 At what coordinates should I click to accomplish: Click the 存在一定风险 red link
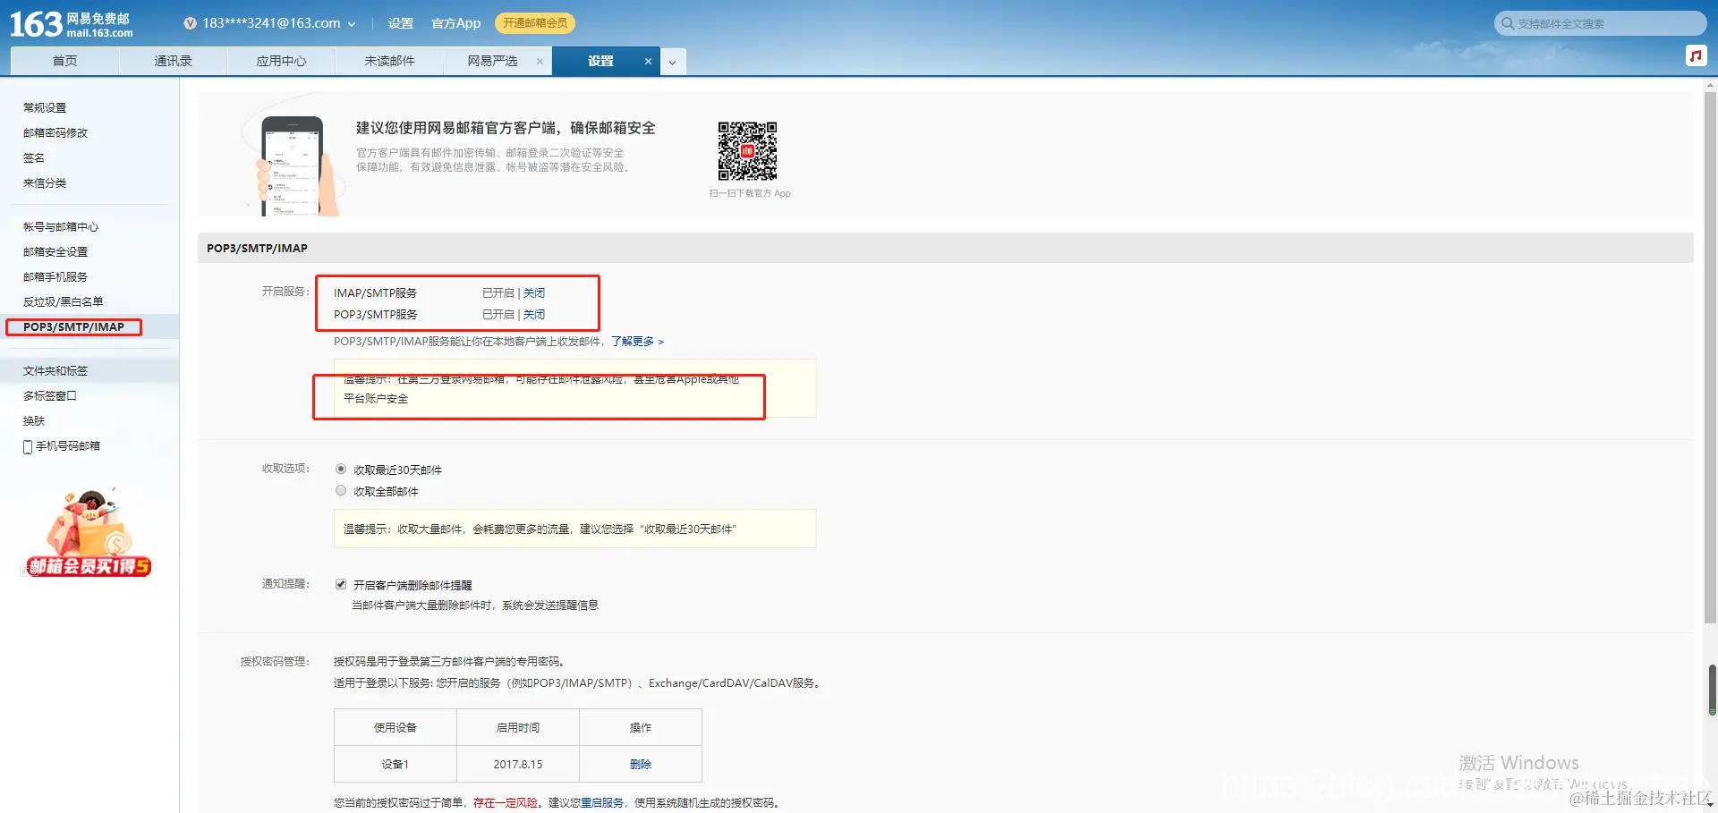click(x=506, y=803)
